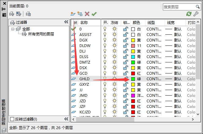Select the JZD layer name
203x134 pixels.
tap(82, 101)
